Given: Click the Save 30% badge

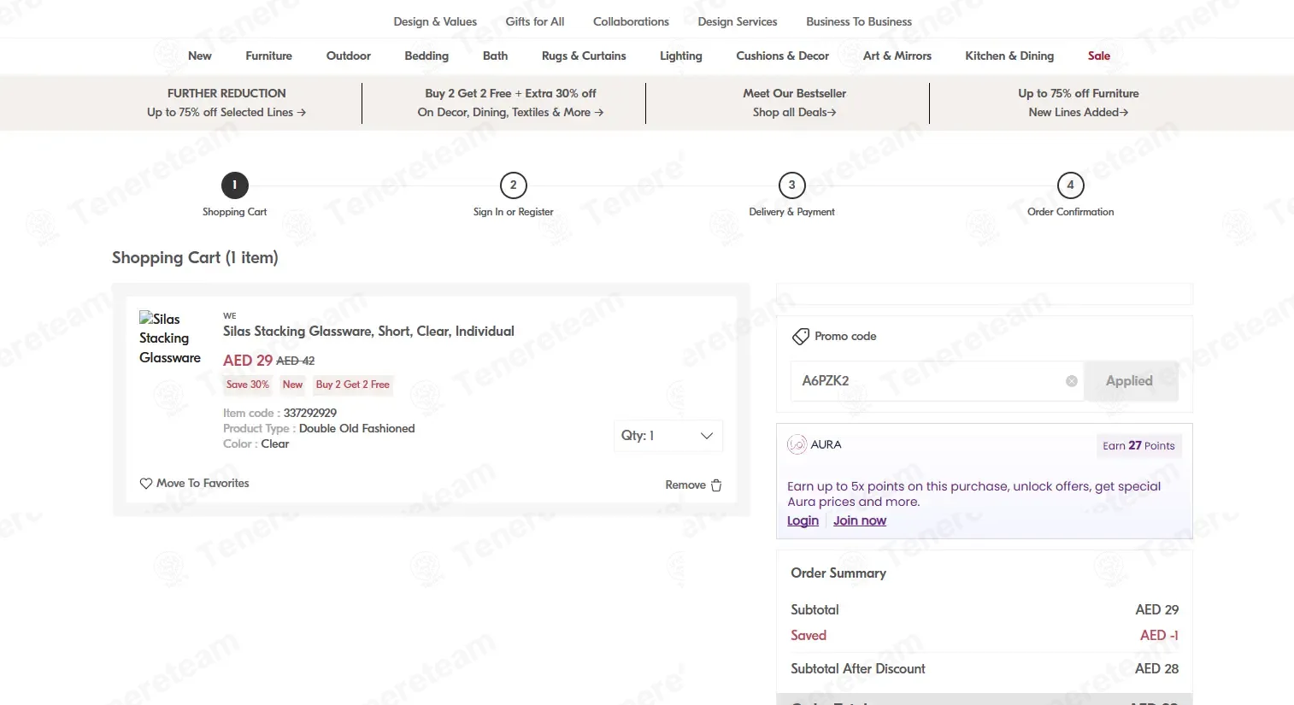Looking at the screenshot, I should [247, 385].
